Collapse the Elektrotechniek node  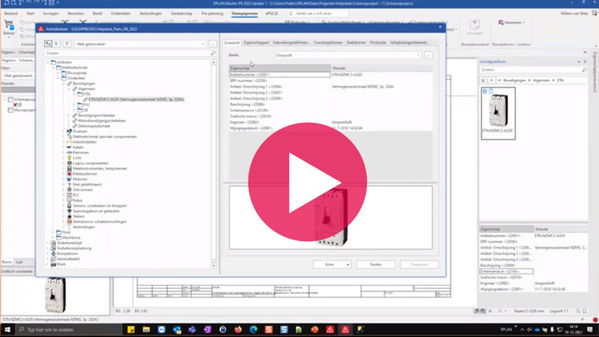54,67
